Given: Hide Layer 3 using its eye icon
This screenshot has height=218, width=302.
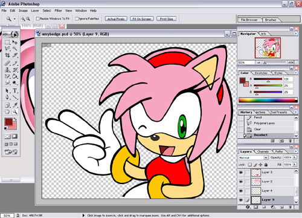Looking at the screenshot, I should [241, 173].
